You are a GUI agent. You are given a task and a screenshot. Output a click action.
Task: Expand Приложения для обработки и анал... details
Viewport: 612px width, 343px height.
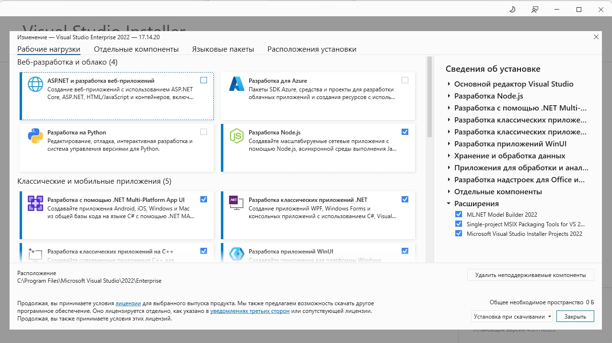tap(449, 168)
